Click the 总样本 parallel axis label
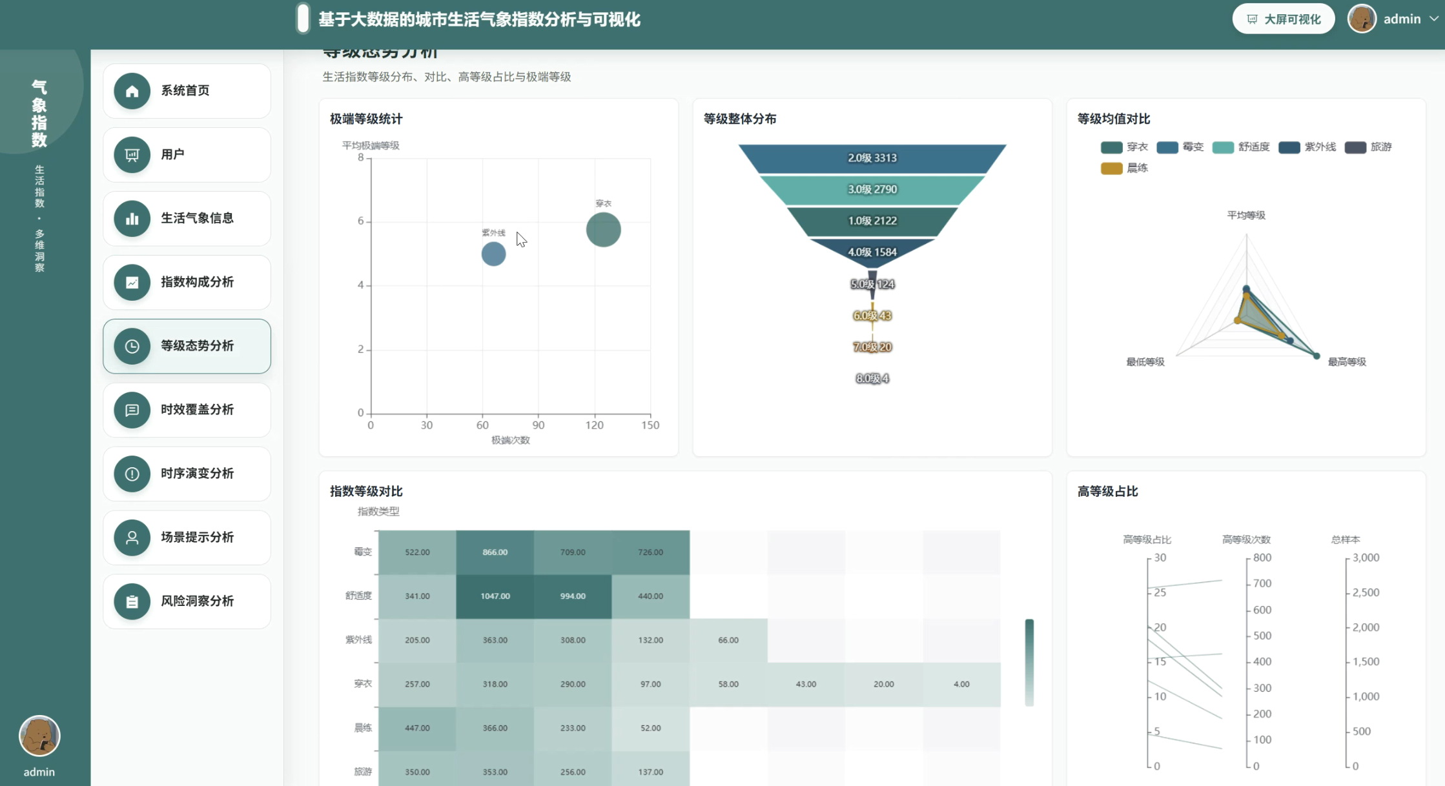This screenshot has width=1445, height=786. 1346,539
